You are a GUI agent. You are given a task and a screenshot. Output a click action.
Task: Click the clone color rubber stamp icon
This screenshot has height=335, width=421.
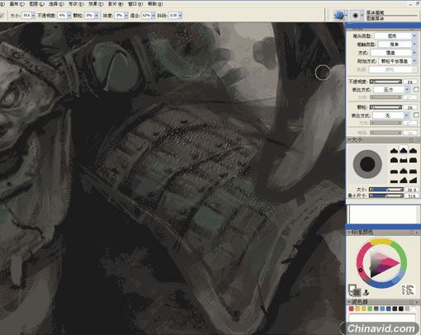pyautogui.click(x=367, y=292)
